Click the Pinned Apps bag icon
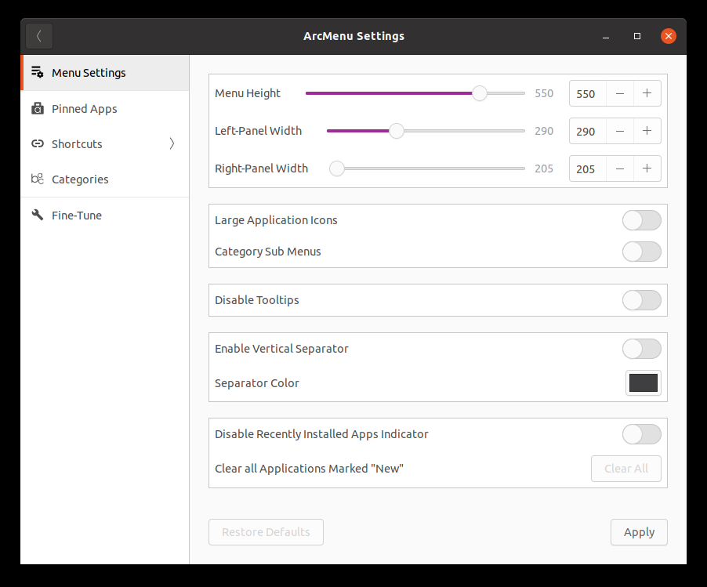Image resolution: width=707 pixels, height=587 pixels. (x=38, y=108)
